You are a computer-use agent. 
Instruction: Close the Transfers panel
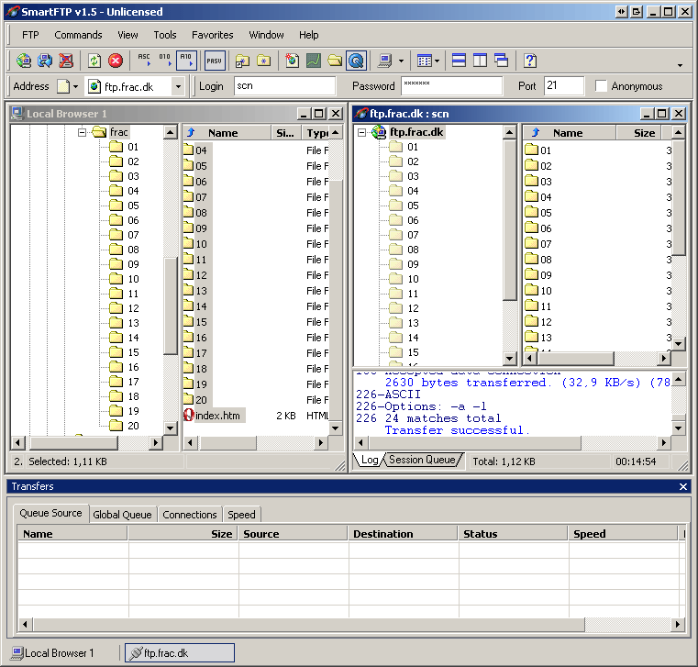click(683, 486)
